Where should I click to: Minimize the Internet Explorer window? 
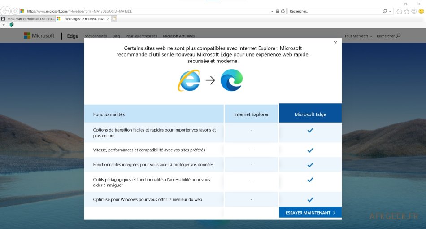393,4
